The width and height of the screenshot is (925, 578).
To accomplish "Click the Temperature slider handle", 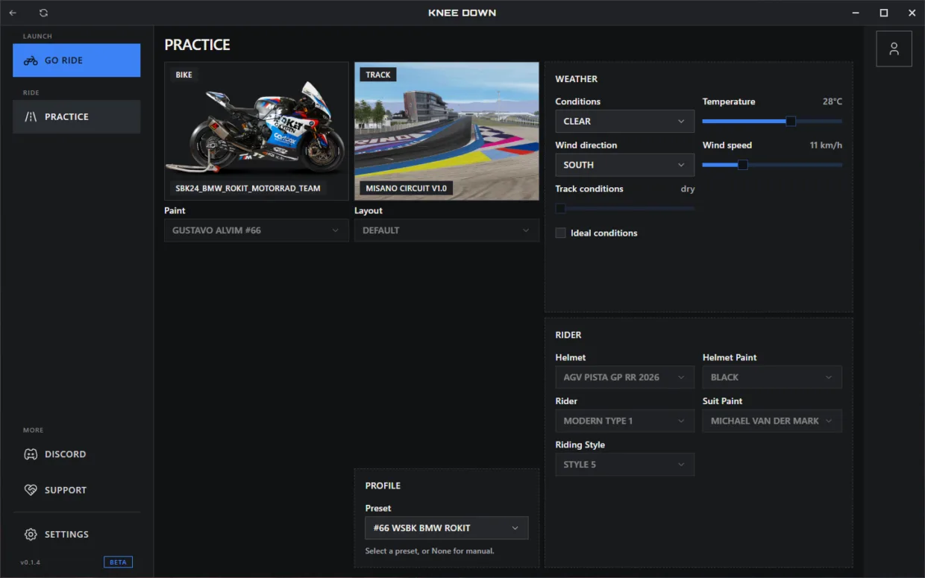I will click(x=791, y=122).
